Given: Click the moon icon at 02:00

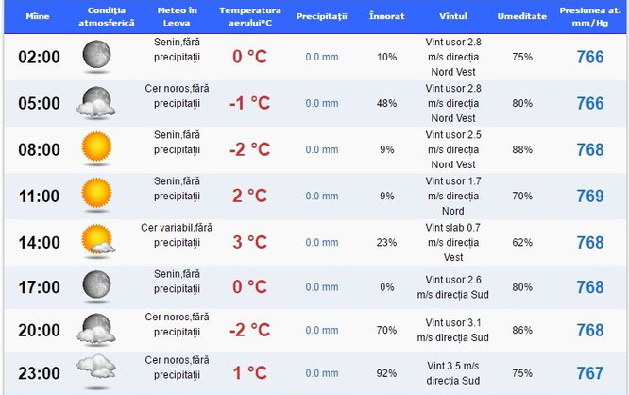Looking at the screenshot, I should point(96,55).
